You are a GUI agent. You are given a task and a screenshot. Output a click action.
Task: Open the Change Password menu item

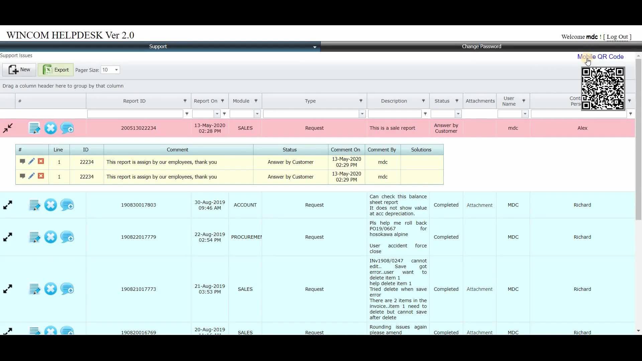[x=481, y=46]
